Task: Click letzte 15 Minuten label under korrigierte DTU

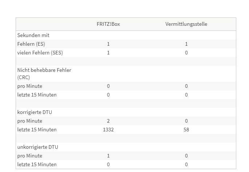Action: point(37,130)
